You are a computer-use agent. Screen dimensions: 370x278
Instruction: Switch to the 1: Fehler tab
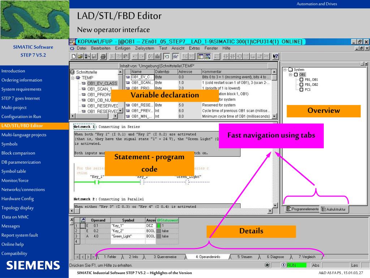[110, 257]
